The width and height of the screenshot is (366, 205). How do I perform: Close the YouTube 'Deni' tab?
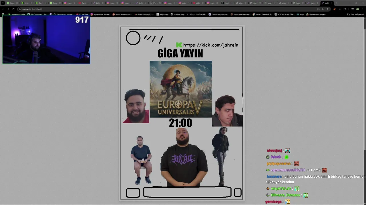coord(88,3)
